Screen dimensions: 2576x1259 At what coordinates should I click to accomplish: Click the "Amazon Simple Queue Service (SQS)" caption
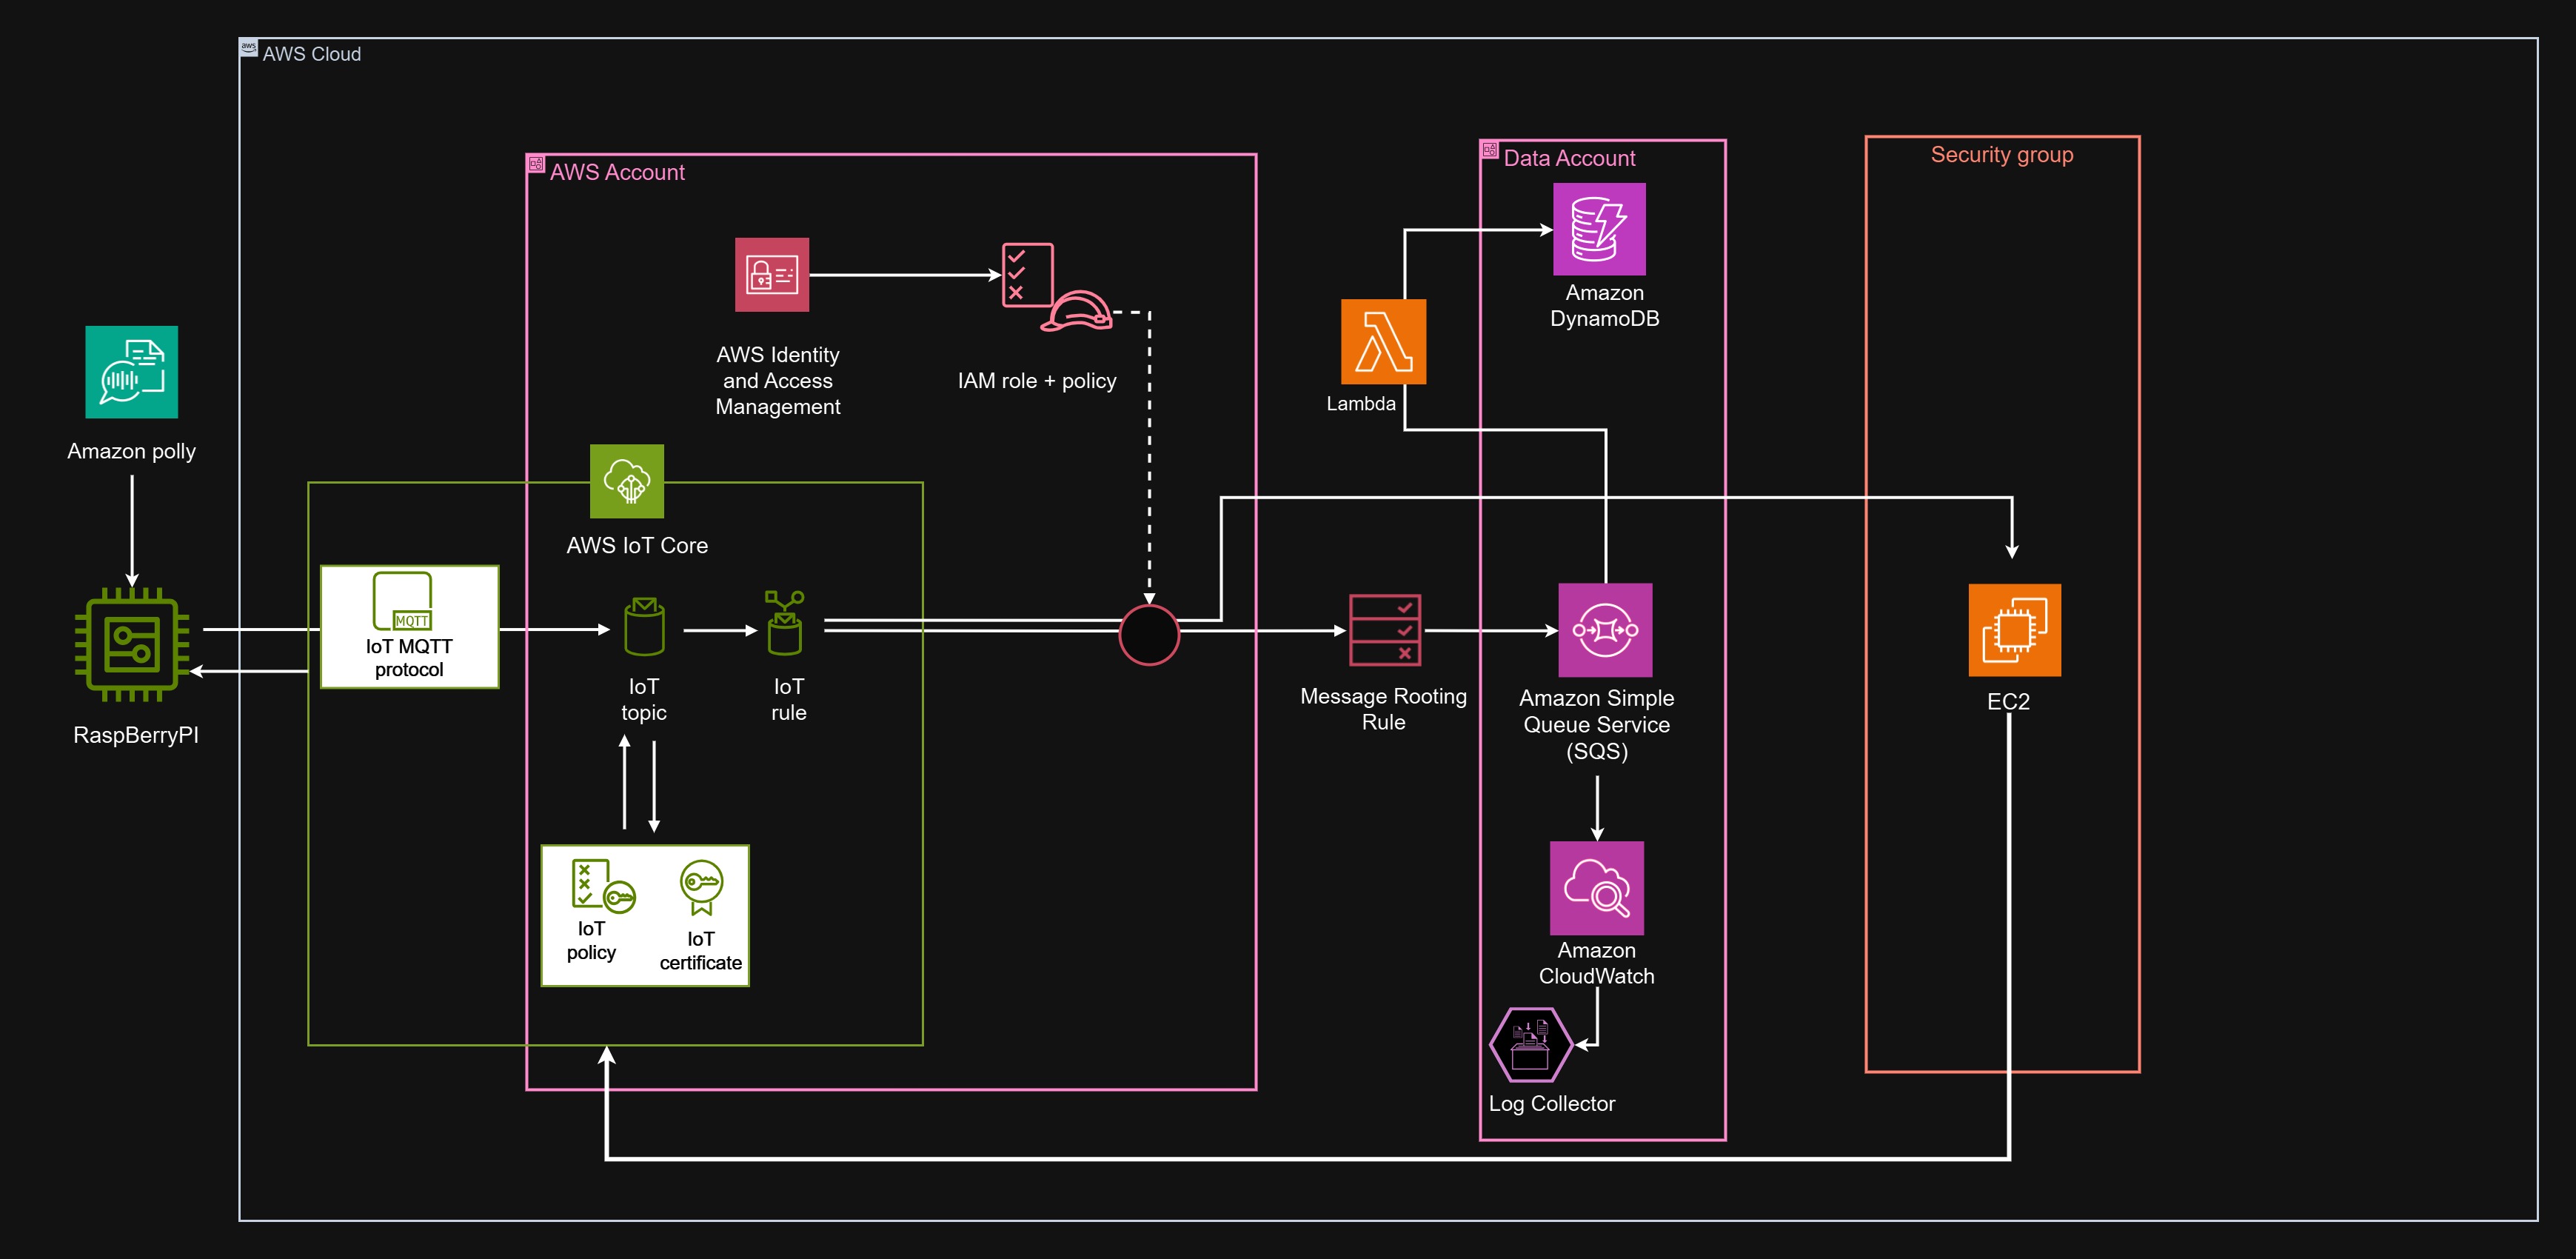pos(1597,725)
